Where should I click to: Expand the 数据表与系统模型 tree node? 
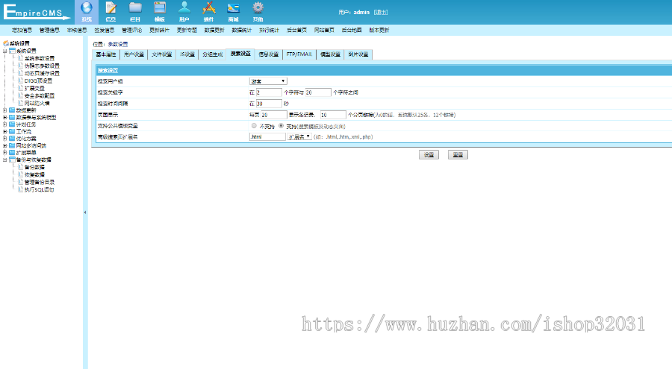coord(4,117)
